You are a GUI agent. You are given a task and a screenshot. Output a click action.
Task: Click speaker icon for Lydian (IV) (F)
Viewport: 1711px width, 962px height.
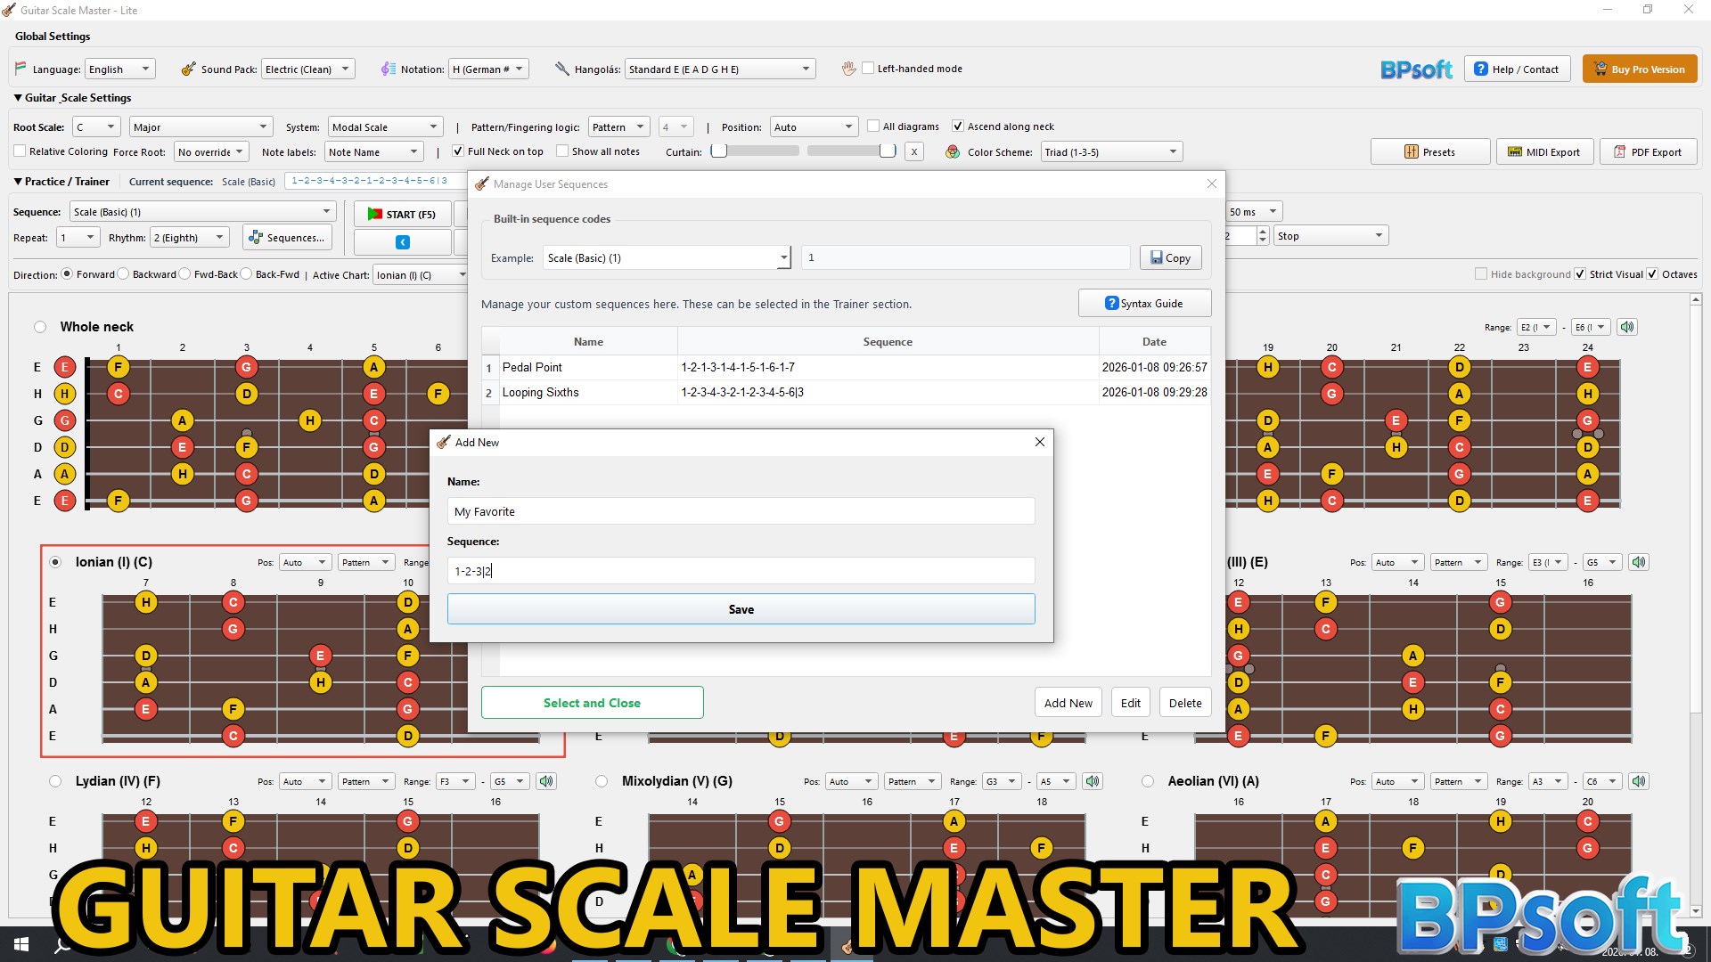(x=546, y=781)
